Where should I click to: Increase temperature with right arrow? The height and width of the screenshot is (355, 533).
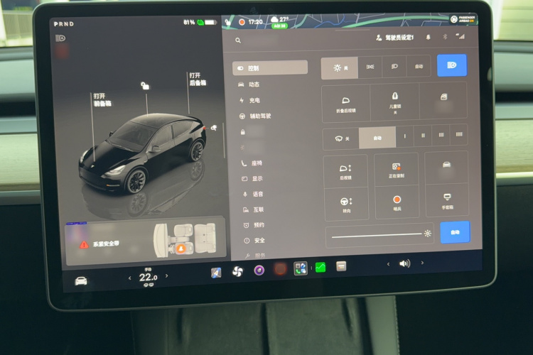(166, 275)
